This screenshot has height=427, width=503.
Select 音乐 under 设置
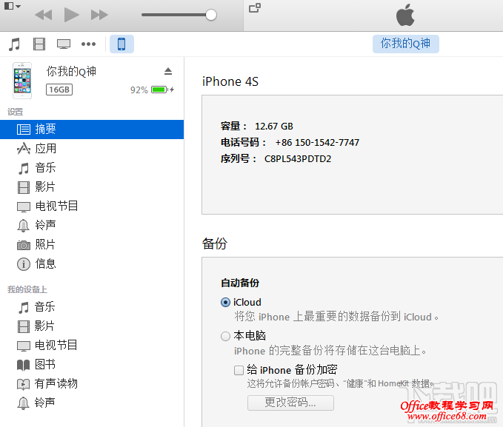[92, 168]
